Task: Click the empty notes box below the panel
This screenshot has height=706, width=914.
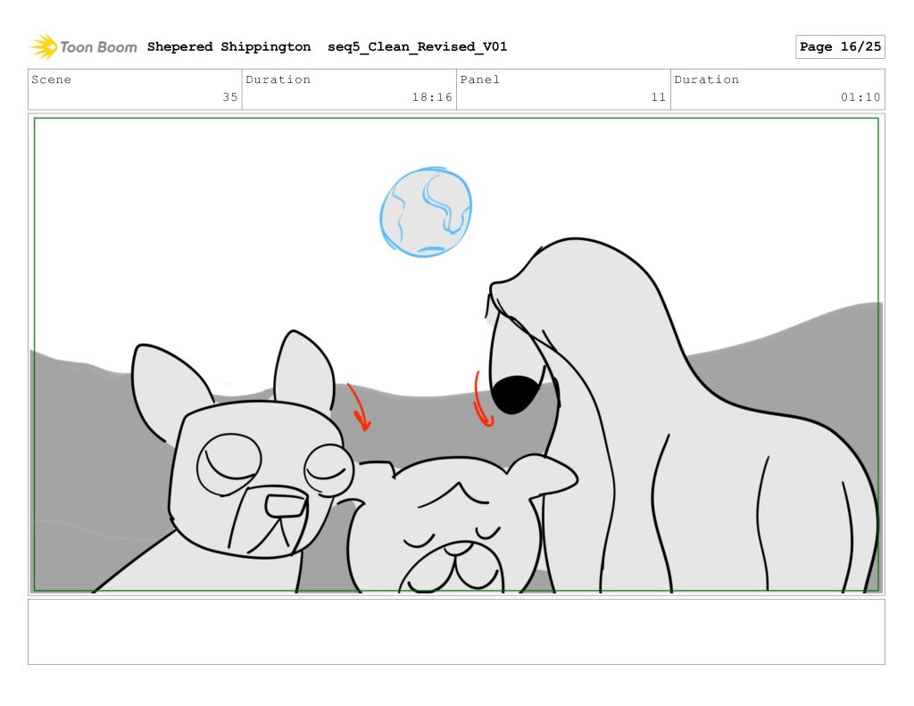Action: [456, 631]
